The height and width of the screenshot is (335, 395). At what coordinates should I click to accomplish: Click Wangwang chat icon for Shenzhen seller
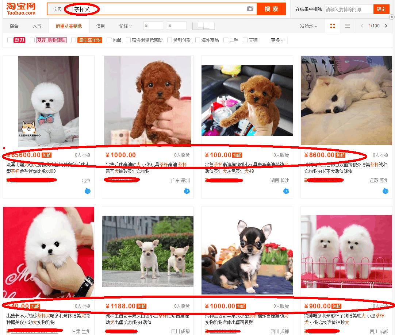(187, 191)
